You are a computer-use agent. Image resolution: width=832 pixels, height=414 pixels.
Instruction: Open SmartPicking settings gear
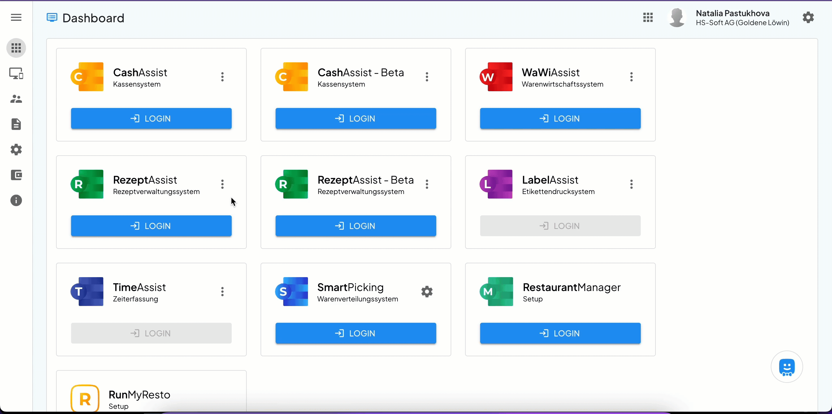427,292
